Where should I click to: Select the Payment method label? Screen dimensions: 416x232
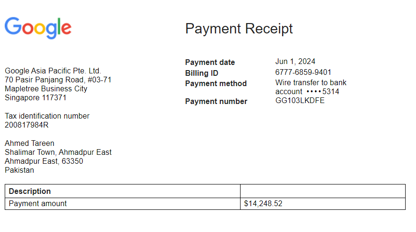pyautogui.click(x=216, y=83)
